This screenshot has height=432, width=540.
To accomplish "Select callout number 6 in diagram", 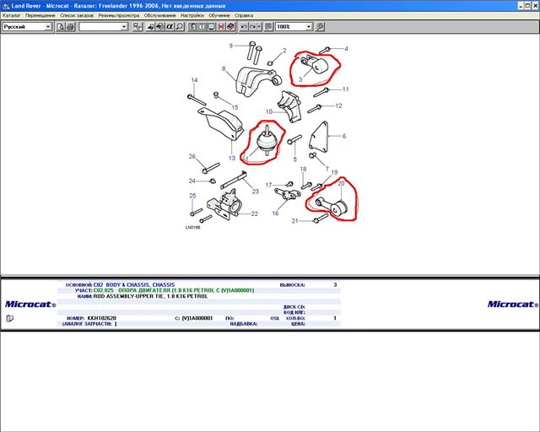I will coord(344,136).
